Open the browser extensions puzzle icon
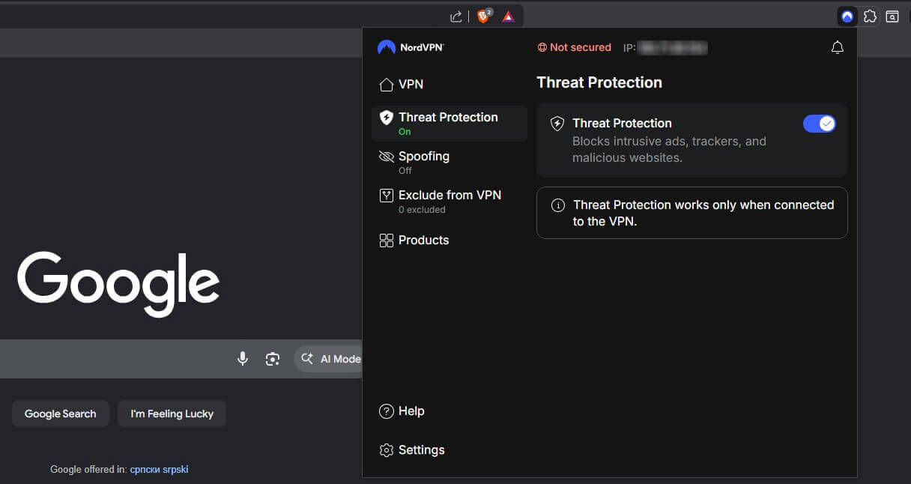Image resolution: width=911 pixels, height=484 pixels. (870, 16)
